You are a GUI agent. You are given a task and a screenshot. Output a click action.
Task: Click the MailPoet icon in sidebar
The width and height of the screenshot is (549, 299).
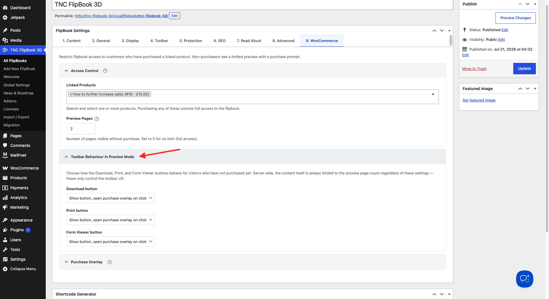5,155
